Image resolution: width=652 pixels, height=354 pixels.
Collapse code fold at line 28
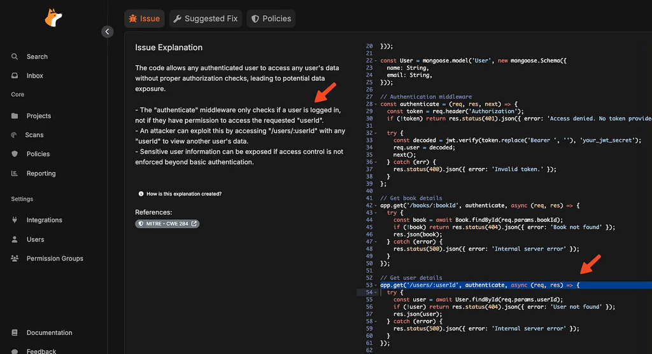tap(376, 104)
